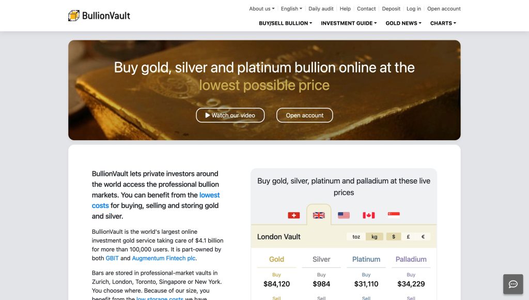Play the Watch our video button
The height and width of the screenshot is (300, 529).
click(x=230, y=115)
